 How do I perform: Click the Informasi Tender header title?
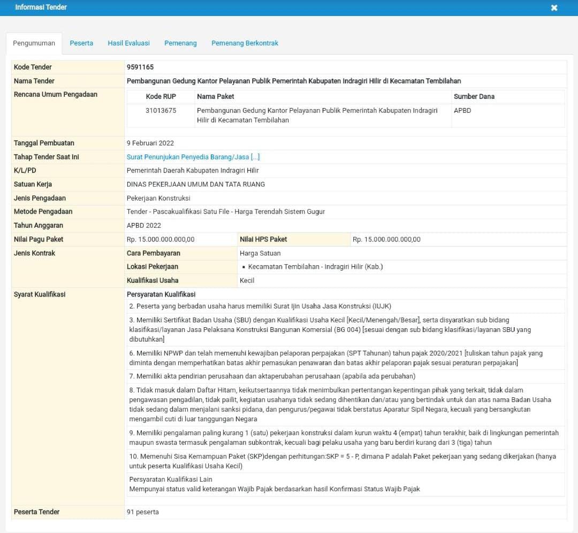click(41, 7)
